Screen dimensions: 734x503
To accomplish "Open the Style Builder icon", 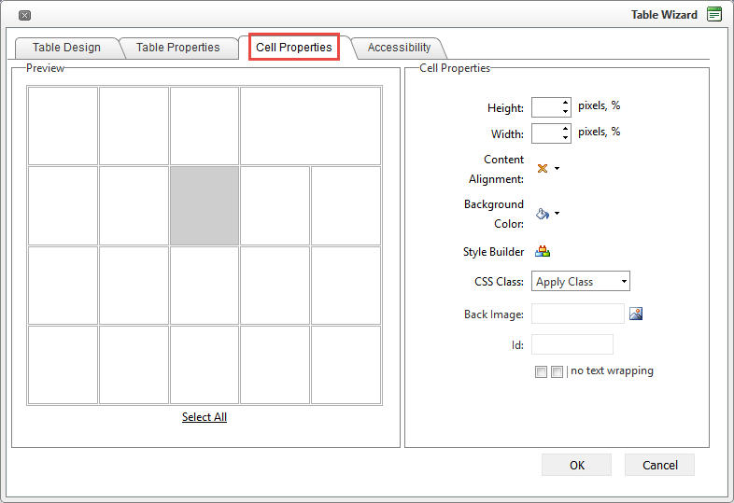I will (543, 251).
